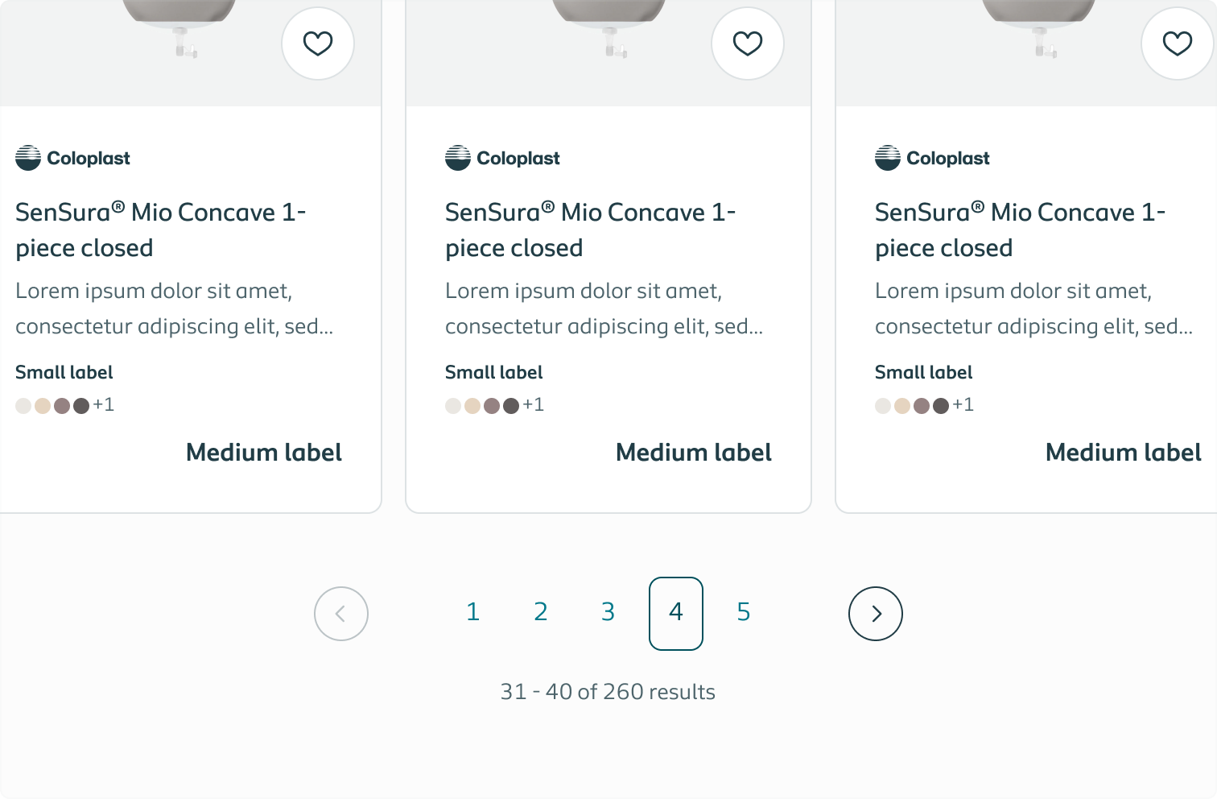Click the Medium label link on the middle card
1217x799 pixels.
pos(693,452)
